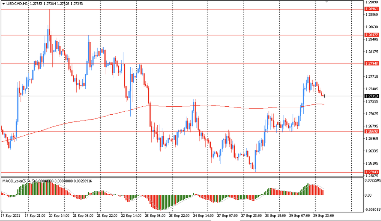Screen dimensions: 381x221
Task: Click the 17 Sep 2021 date label
Action: (x=10, y=216)
